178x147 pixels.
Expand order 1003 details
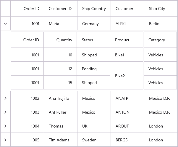coord(5,112)
